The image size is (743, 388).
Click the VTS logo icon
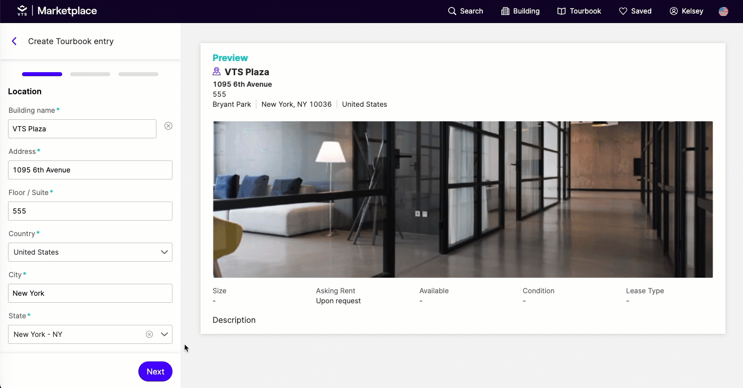[22, 11]
